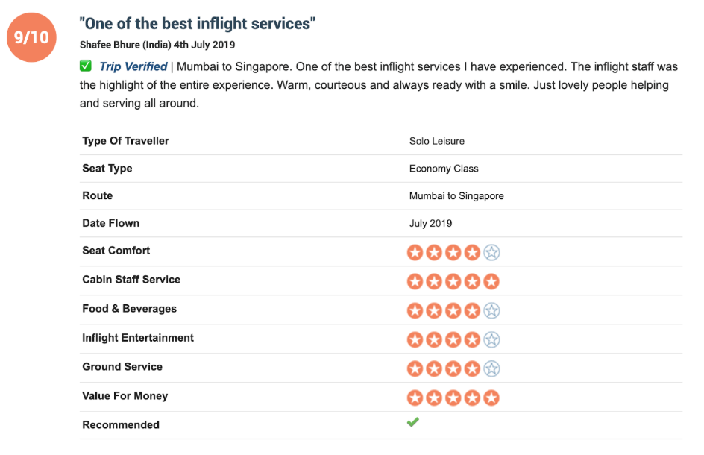The height and width of the screenshot is (455, 704).
Task: Click the third star of Inflight Entertainment
Action: point(453,339)
